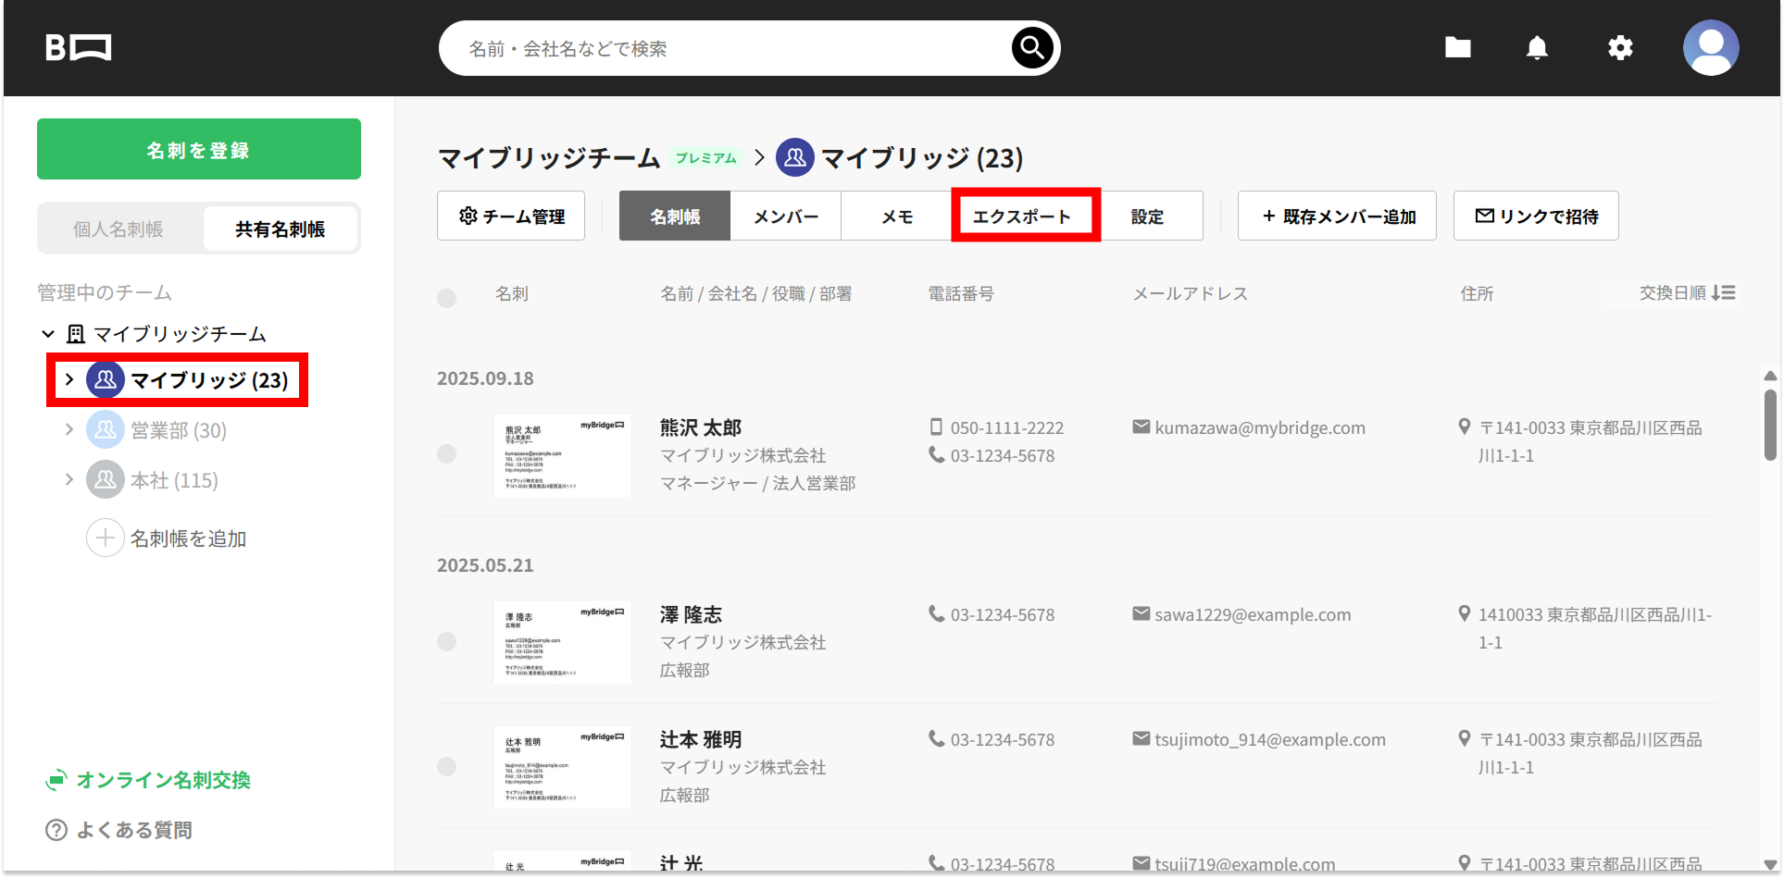Toggle the select-all checkbox in header row
The image size is (1784, 878).
tap(446, 298)
